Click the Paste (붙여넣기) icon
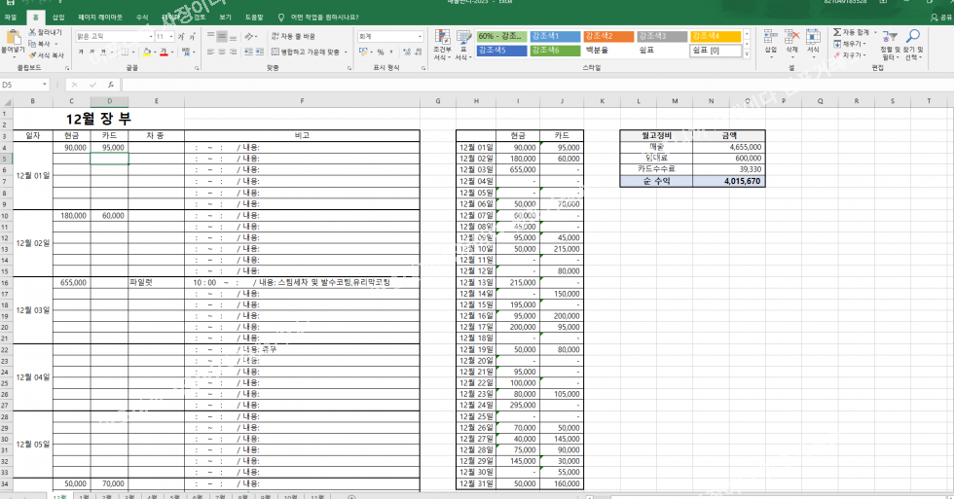The image size is (954, 499). pos(13,39)
